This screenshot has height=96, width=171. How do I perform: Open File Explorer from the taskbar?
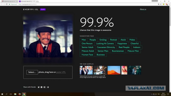(x=15, y=94)
